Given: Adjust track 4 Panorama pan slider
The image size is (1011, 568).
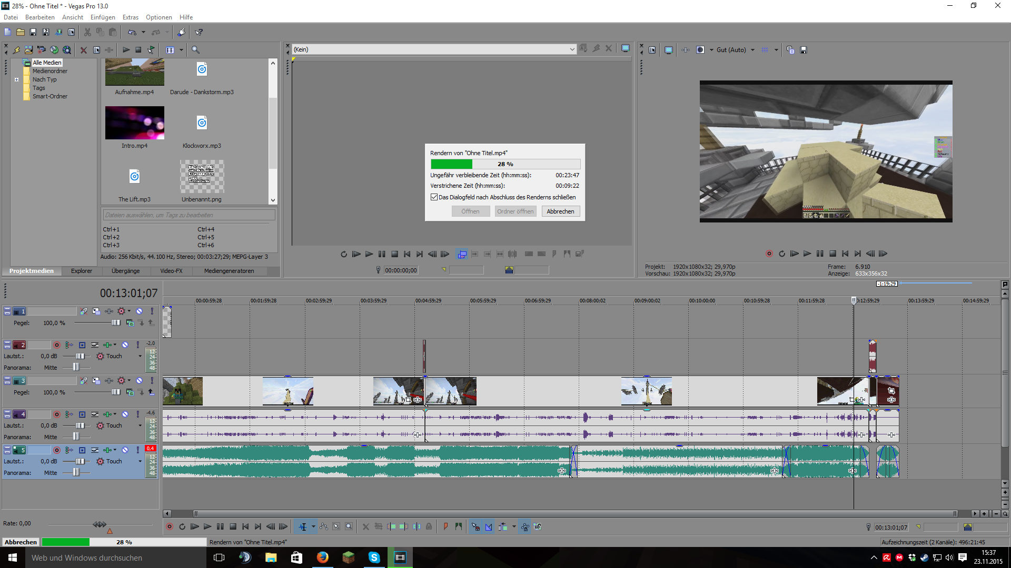Looking at the screenshot, I should [x=76, y=437].
